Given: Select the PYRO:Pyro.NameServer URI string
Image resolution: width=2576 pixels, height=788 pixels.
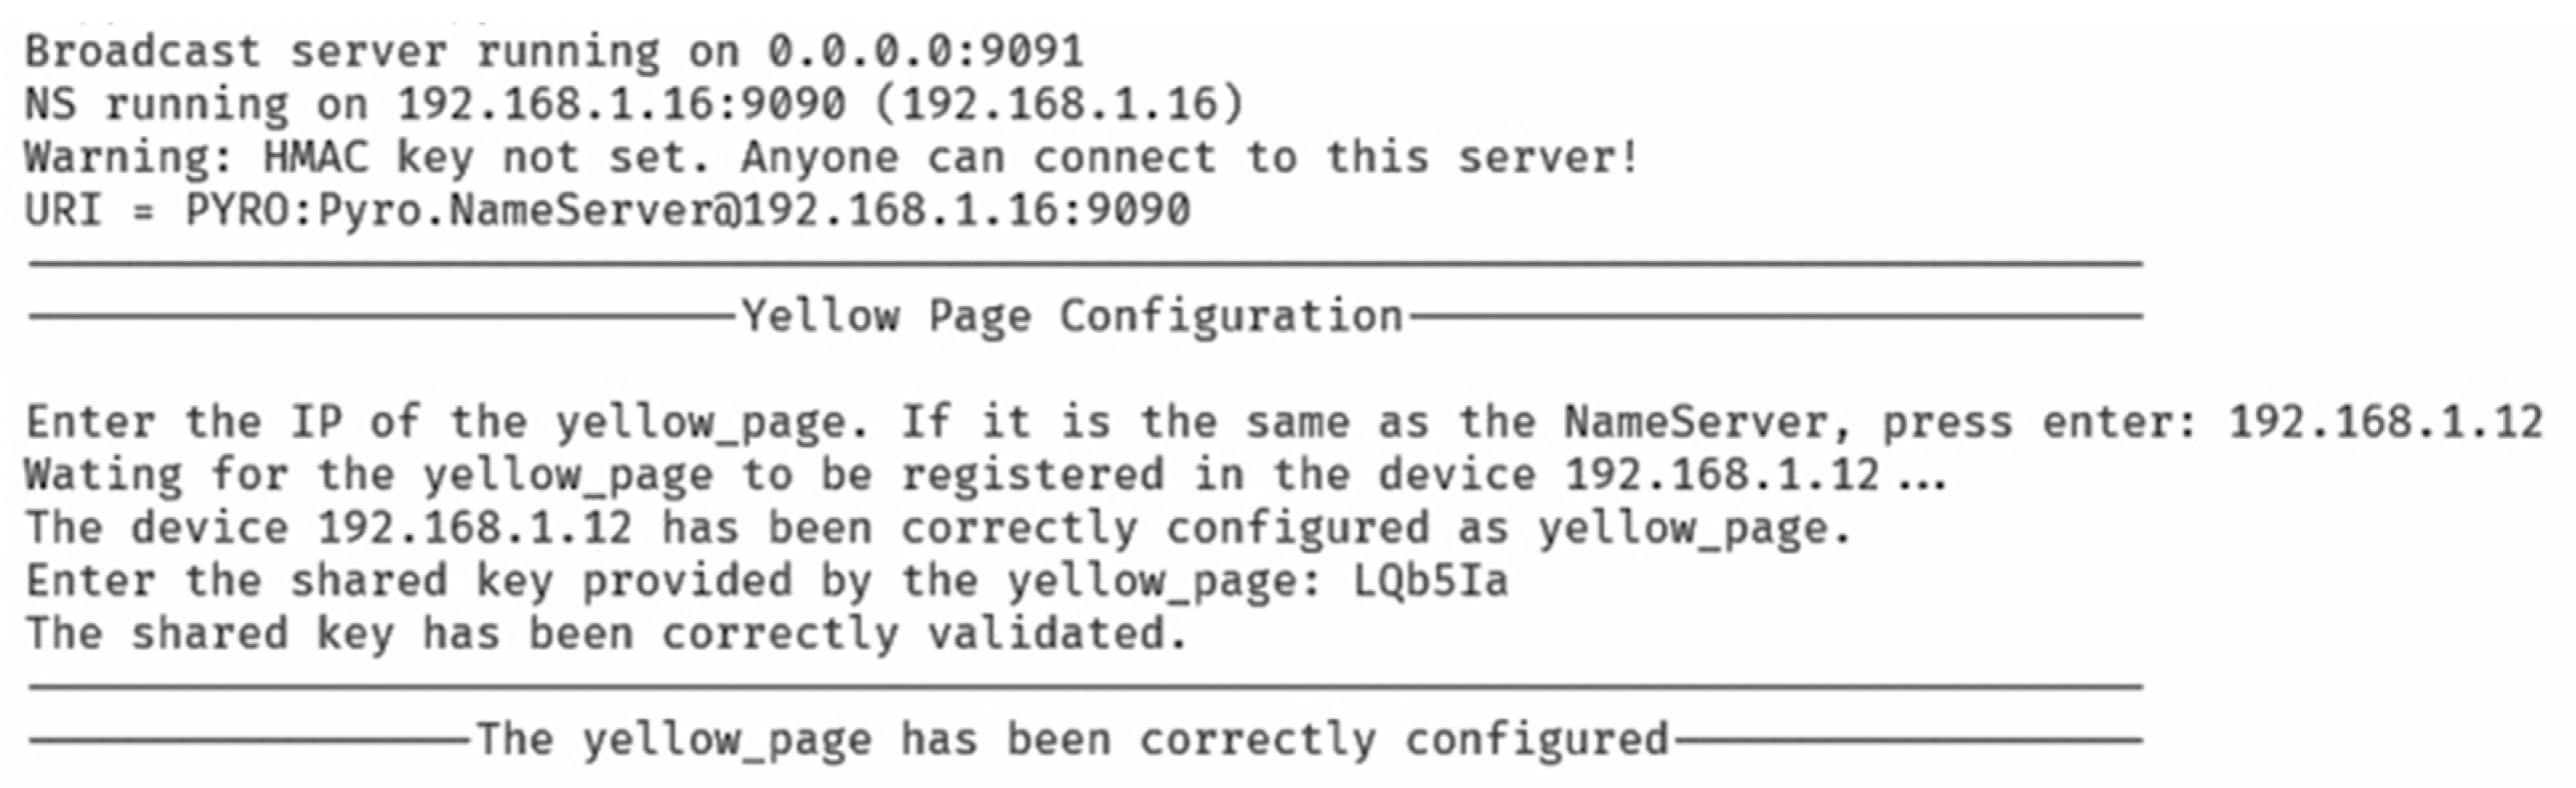Looking at the screenshot, I should (688, 211).
